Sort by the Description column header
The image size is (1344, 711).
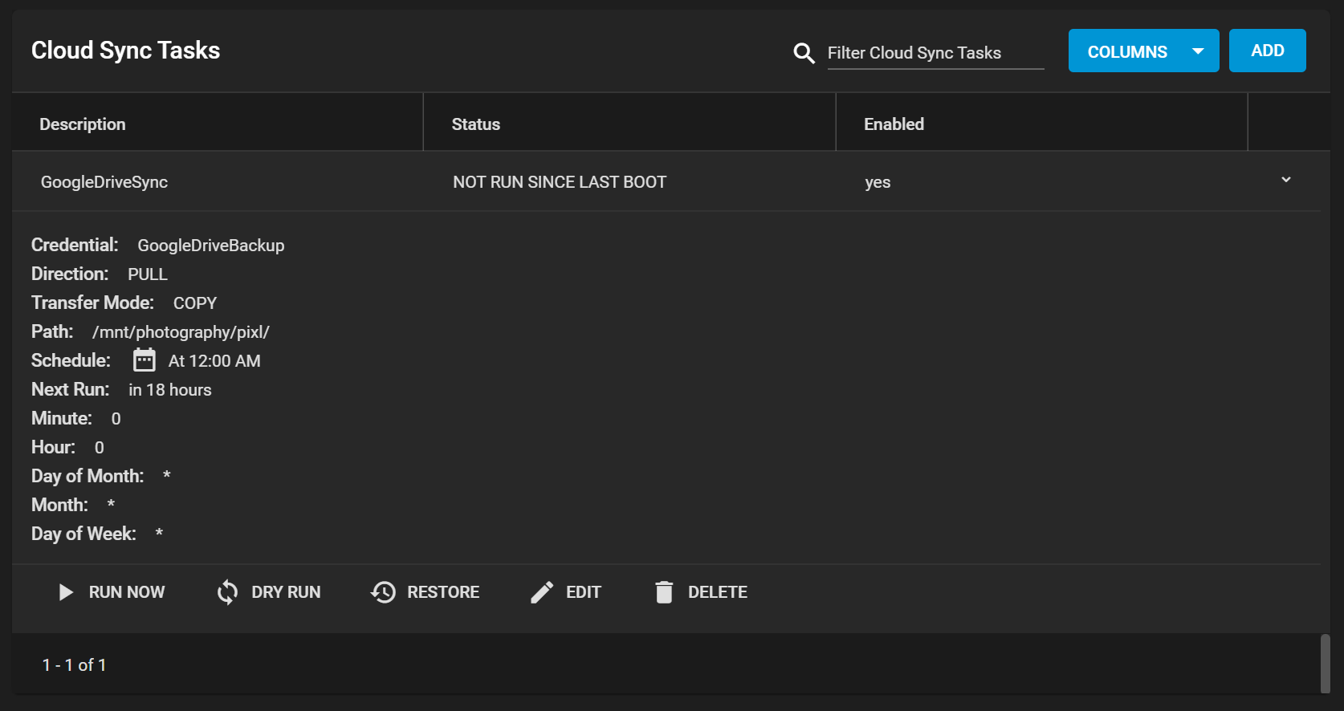click(83, 124)
